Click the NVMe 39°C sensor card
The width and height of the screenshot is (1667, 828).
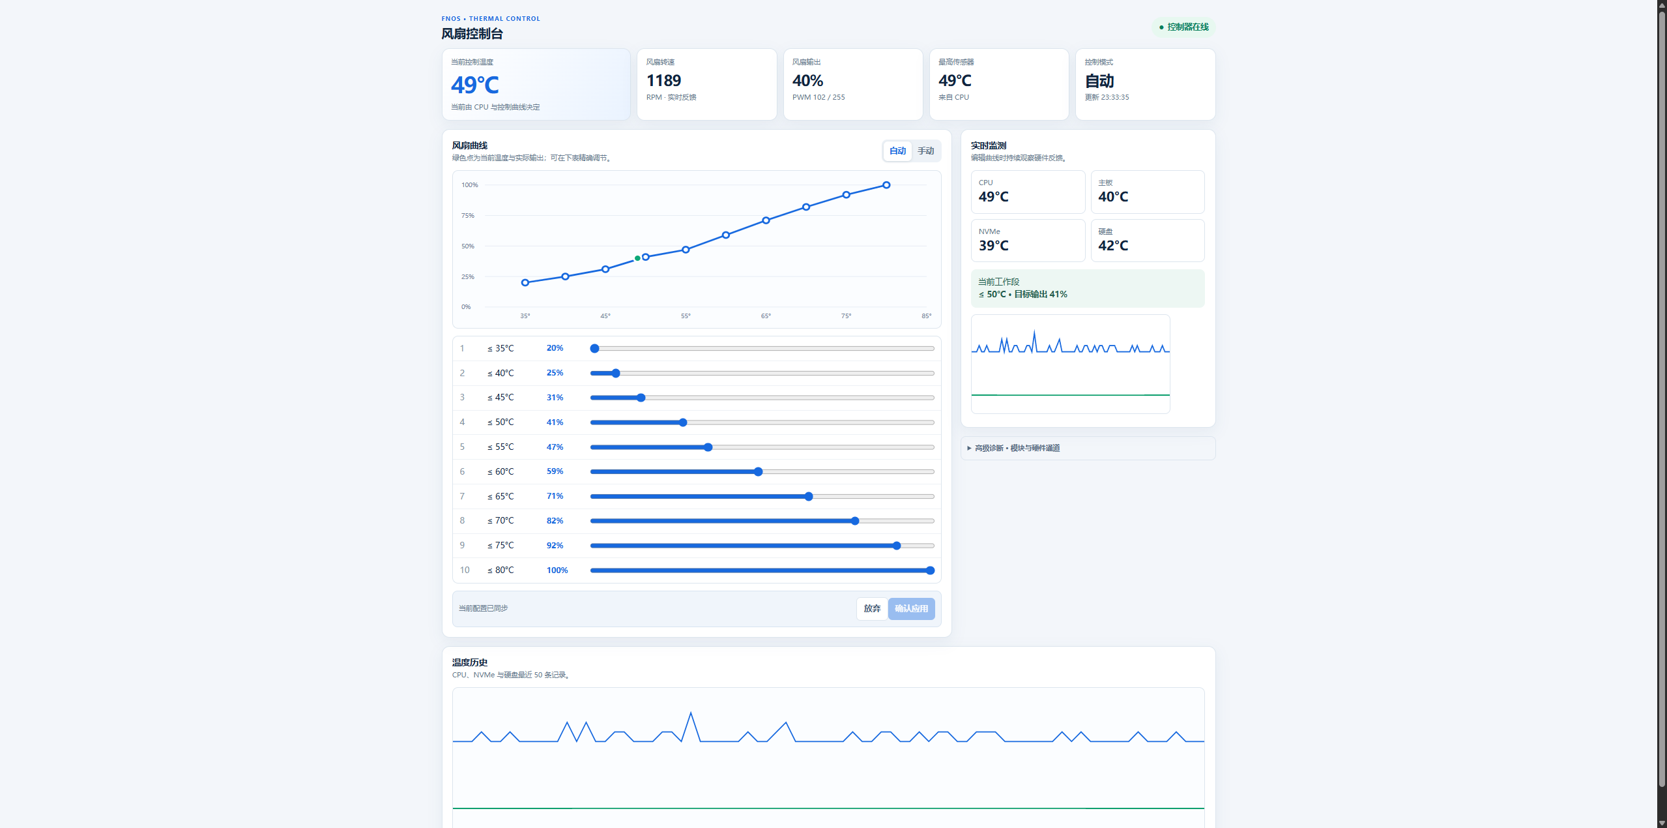click(1028, 241)
